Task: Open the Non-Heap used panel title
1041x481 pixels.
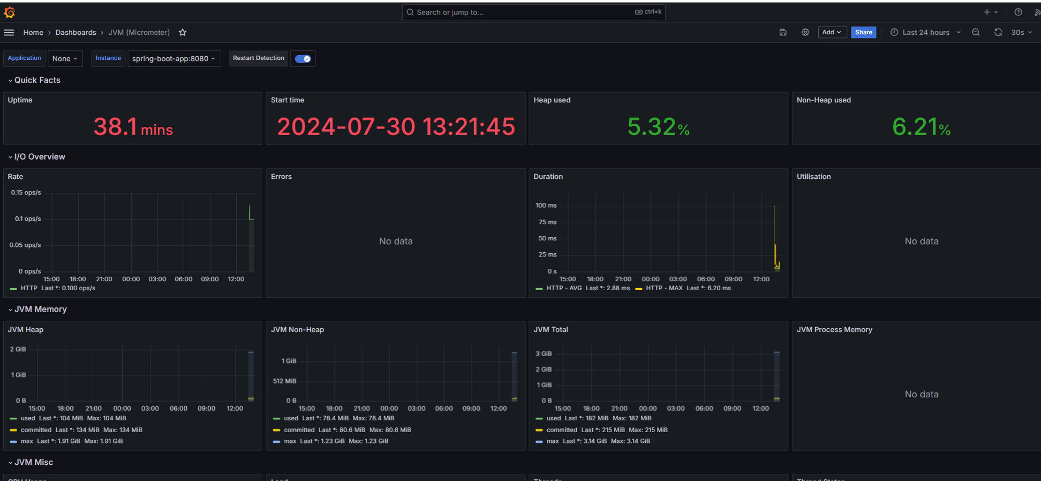Action: 823,100
